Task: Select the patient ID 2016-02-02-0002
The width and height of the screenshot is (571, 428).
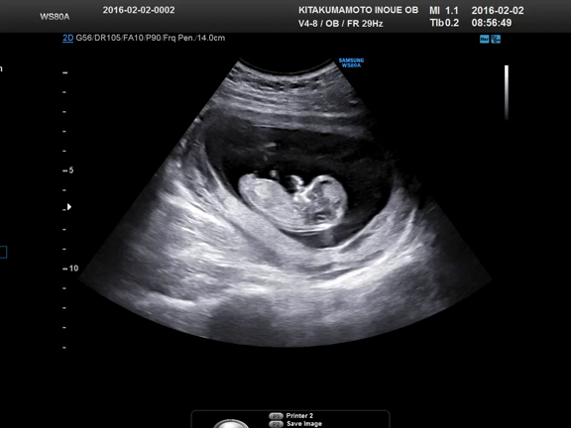Action: 139,10
